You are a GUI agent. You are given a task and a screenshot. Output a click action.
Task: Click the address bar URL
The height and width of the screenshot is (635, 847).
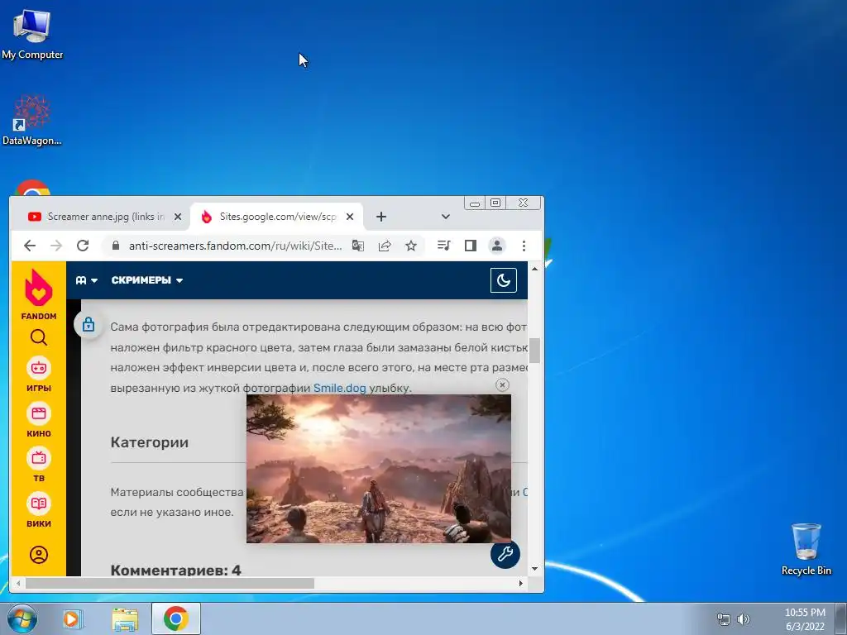(x=235, y=246)
